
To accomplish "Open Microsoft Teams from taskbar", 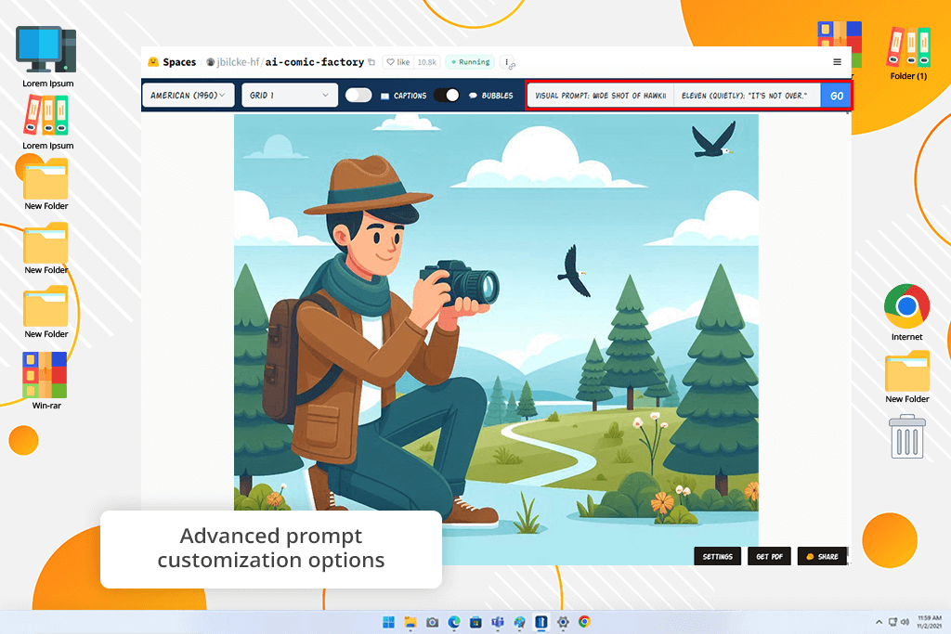I will (x=498, y=622).
